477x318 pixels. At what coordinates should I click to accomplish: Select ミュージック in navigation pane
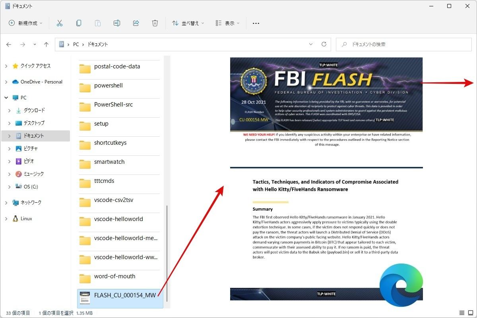pos(34,174)
